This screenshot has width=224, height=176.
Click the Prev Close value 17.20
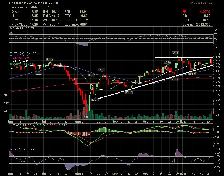[34, 25]
